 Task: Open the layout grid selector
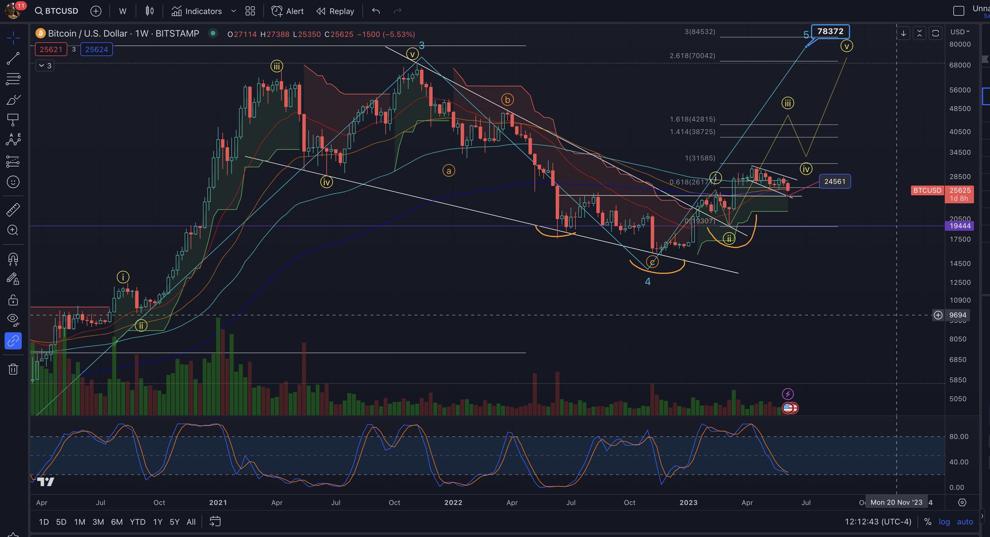[250, 11]
